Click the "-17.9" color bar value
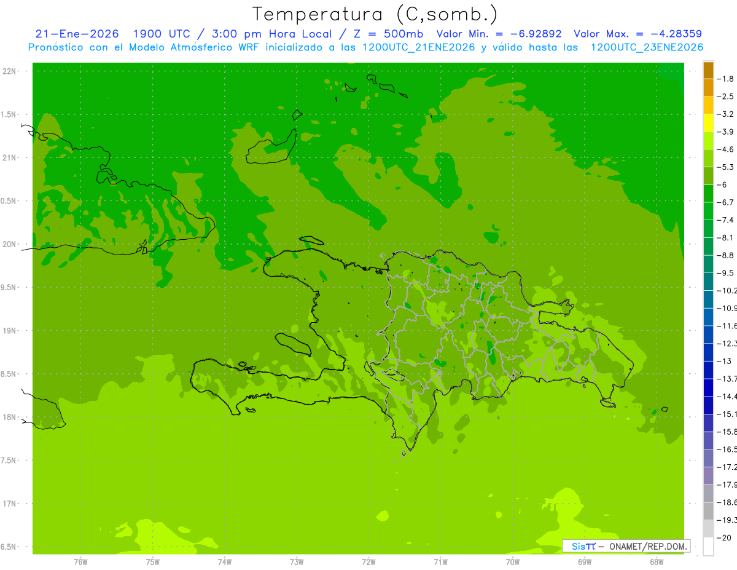The width and height of the screenshot is (737, 570). [x=727, y=485]
